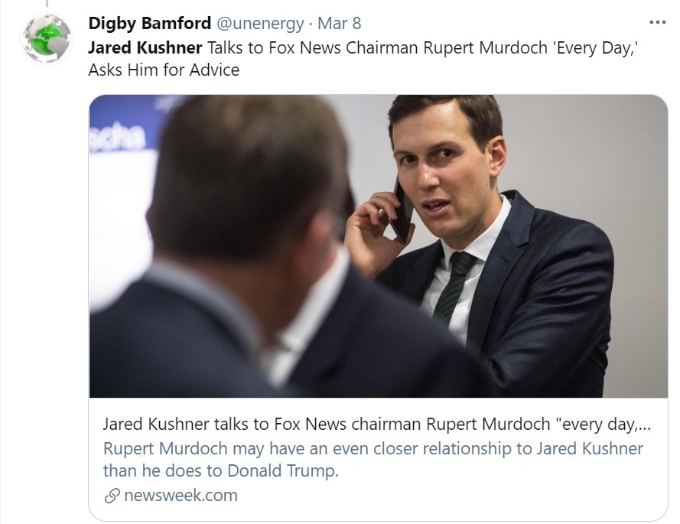The image size is (680, 524).
Task: Click the chain link icon beside newsweek.com
Action: pyautogui.click(x=112, y=496)
